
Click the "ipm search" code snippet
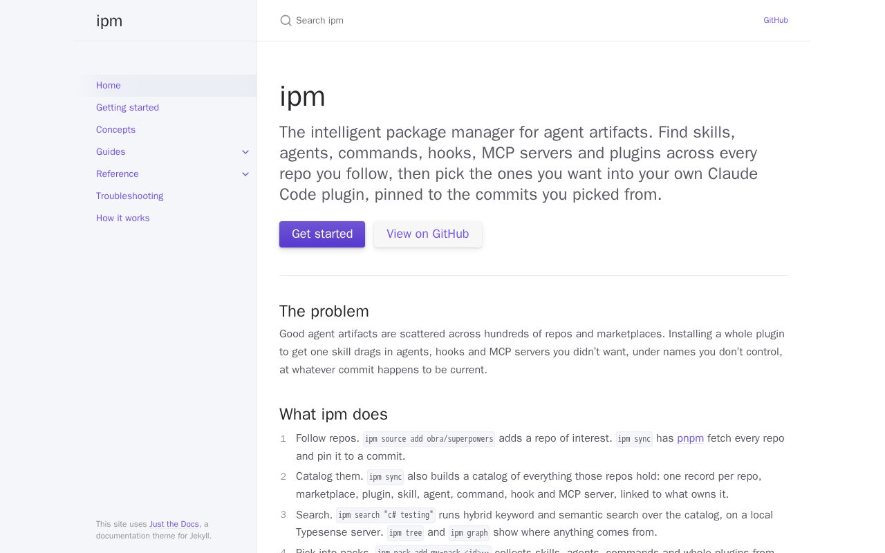tap(386, 515)
